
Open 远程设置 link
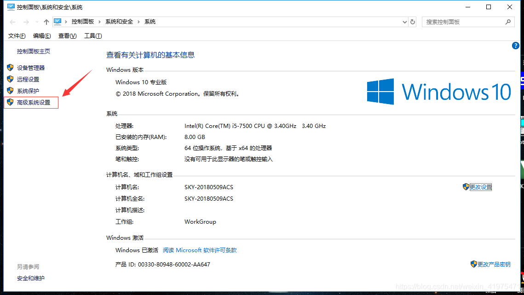click(28, 79)
